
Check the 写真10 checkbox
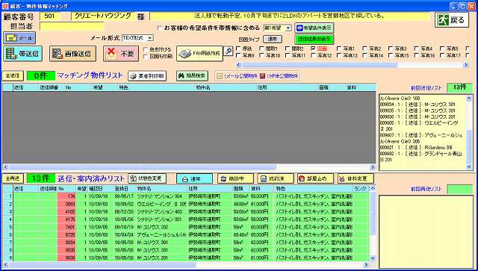[x=262, y=55]
